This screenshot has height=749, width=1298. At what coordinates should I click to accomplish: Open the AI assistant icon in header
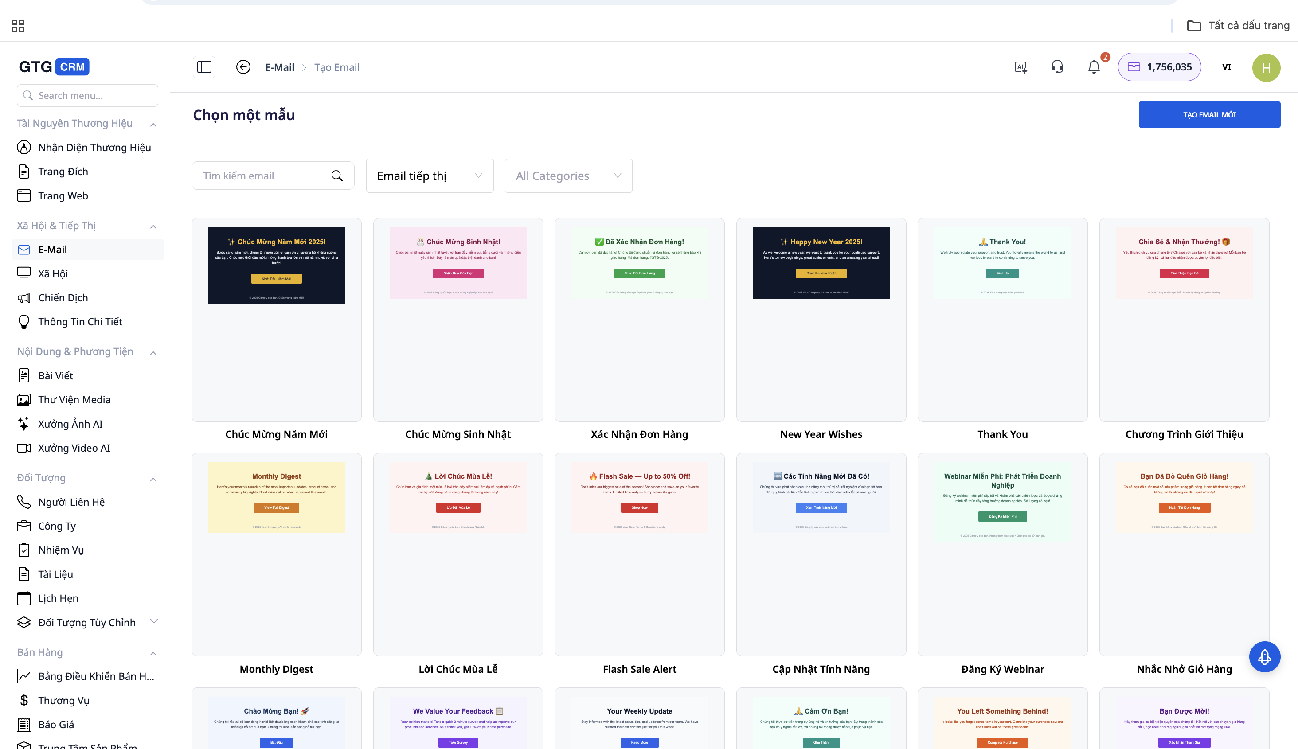click(1020, 67)
